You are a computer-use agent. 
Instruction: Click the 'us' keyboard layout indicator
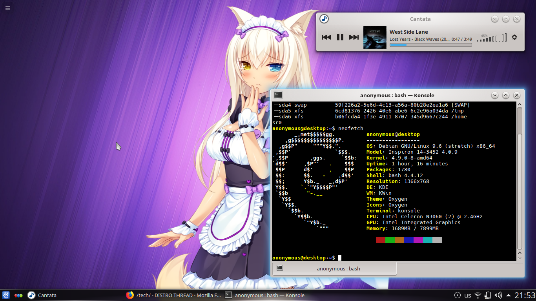click(x=468, y=295)
